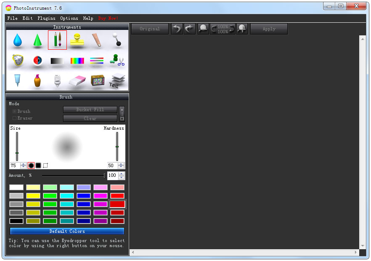
Task: Select the pink and white eraser tool
Action: pyautogui.click(x=77, y=80)
